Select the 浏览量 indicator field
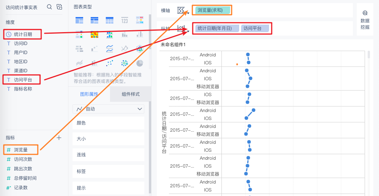 point(21,150)
